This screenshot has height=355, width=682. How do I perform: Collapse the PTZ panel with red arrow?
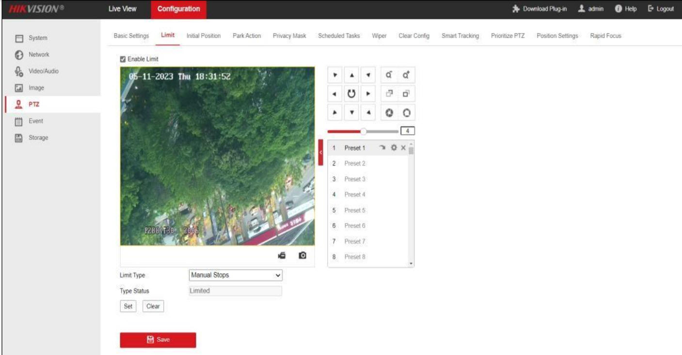(320, 152)
